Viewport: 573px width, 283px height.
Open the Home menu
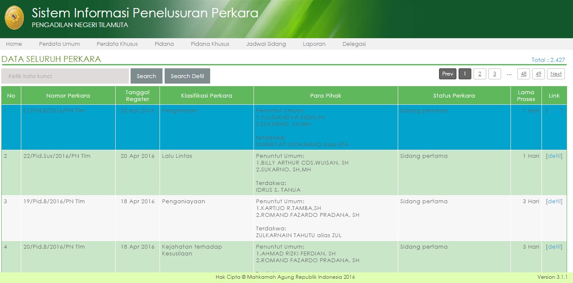click(x=14, y=44)
